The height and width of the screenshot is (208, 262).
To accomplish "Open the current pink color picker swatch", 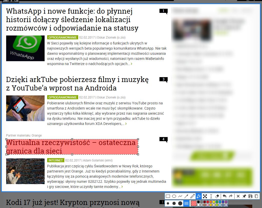I will tap(194, 203).
